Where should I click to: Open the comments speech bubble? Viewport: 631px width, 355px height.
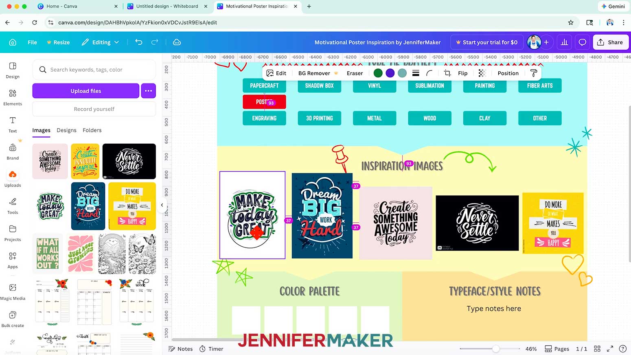pyautogui.click(x=583, y=42)
